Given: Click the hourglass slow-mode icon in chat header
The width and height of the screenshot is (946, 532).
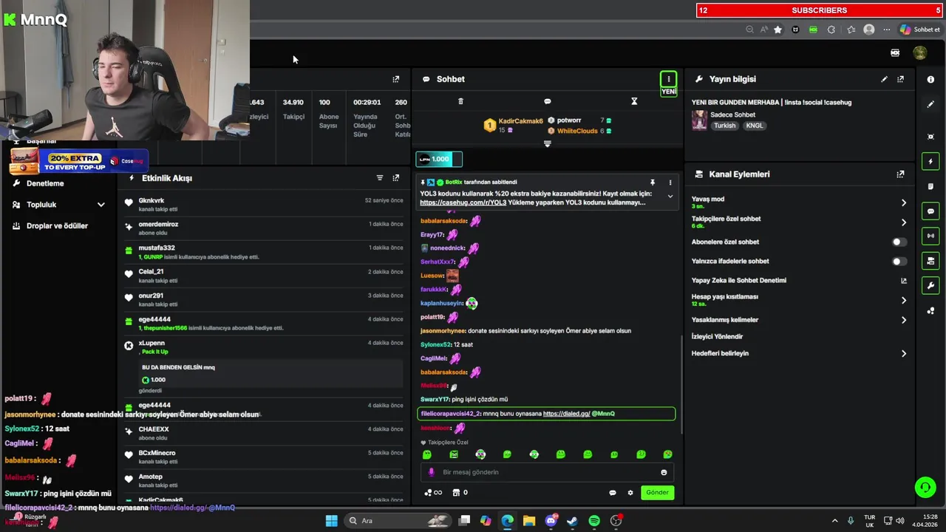Looking at the screenshot, I should (634, 101).
